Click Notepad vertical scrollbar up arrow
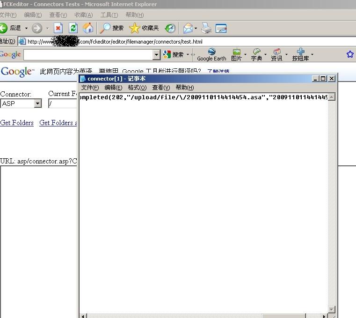Viewport: 356px width, 318px height. (332, 97)
